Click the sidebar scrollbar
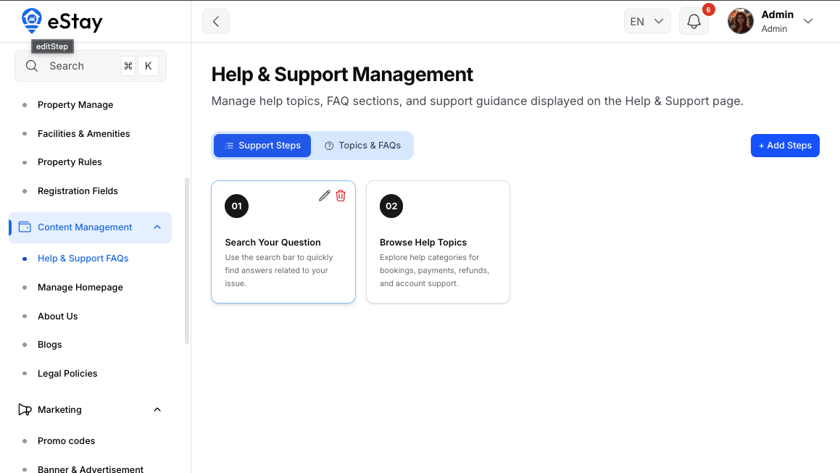This screenshot has height=473, width=840. tap(187, 261)
